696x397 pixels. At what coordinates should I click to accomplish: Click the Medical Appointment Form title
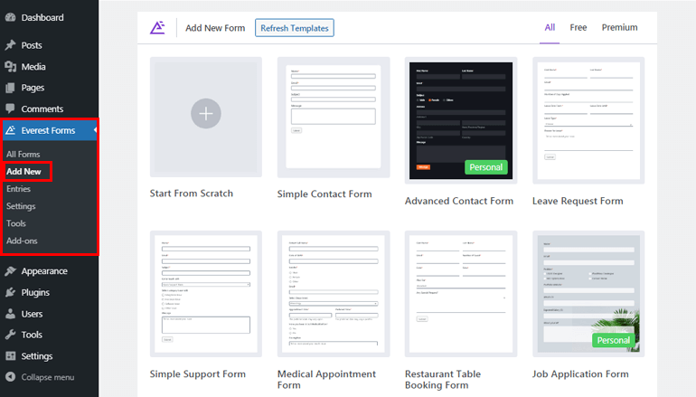tap(326, 379)
